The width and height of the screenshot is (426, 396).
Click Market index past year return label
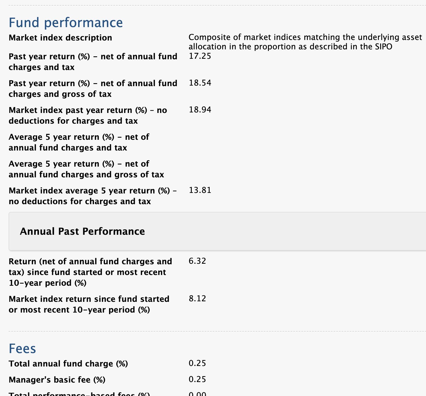pos(88,115)
